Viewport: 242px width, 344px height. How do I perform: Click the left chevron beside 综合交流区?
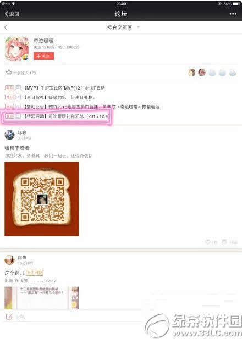(x=6, y=27)
